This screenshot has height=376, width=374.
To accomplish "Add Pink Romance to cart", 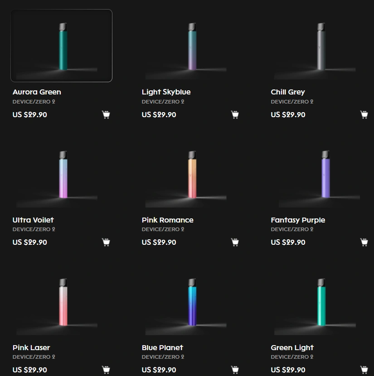I will 235,242.
